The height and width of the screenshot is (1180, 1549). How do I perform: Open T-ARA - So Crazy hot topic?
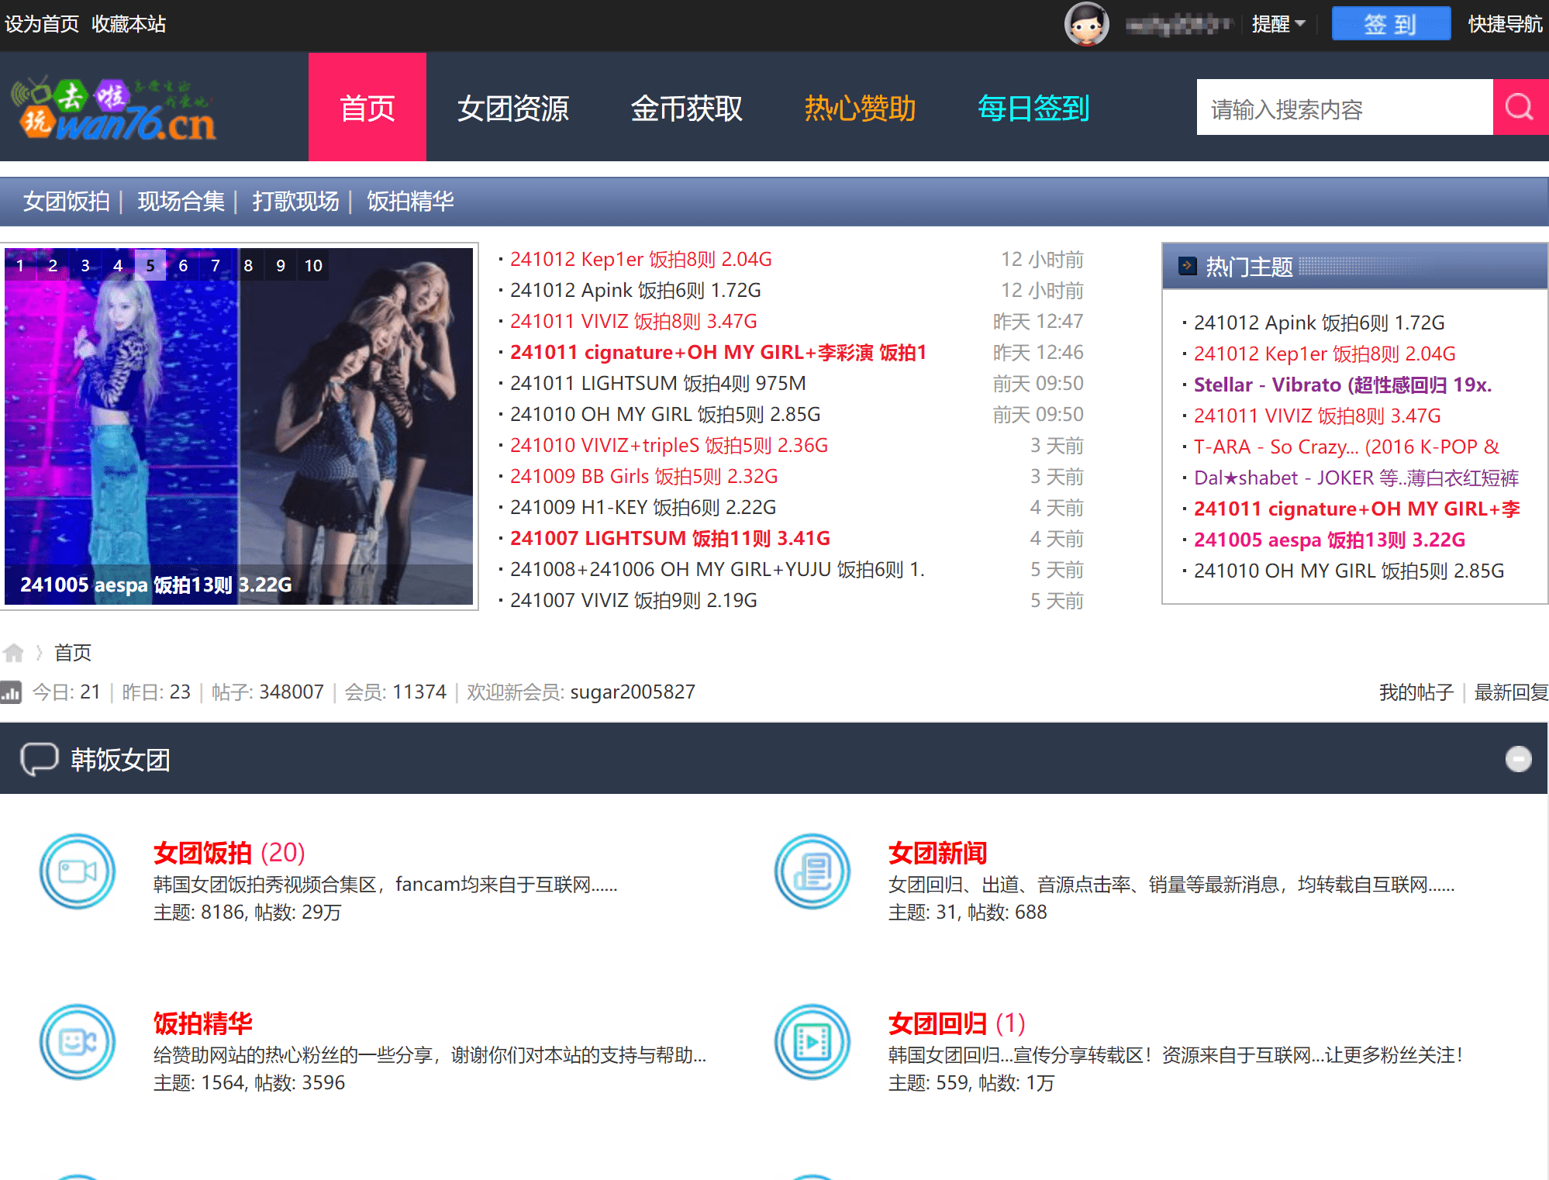coord(1347,447)
